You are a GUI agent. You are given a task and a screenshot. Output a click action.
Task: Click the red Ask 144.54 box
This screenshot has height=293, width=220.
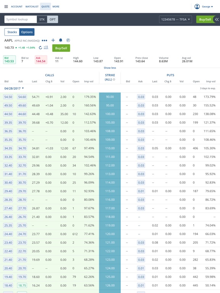[x=41, y=60]
